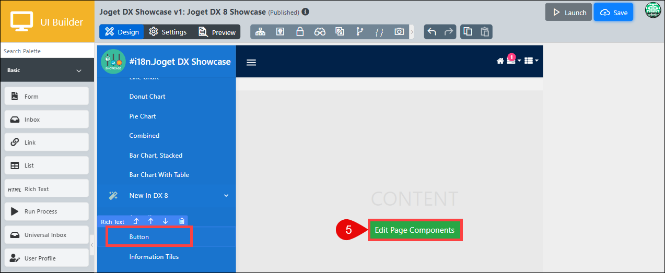665x273 pixels.
Task: Select the Form palette item
Action: [47, 97]
